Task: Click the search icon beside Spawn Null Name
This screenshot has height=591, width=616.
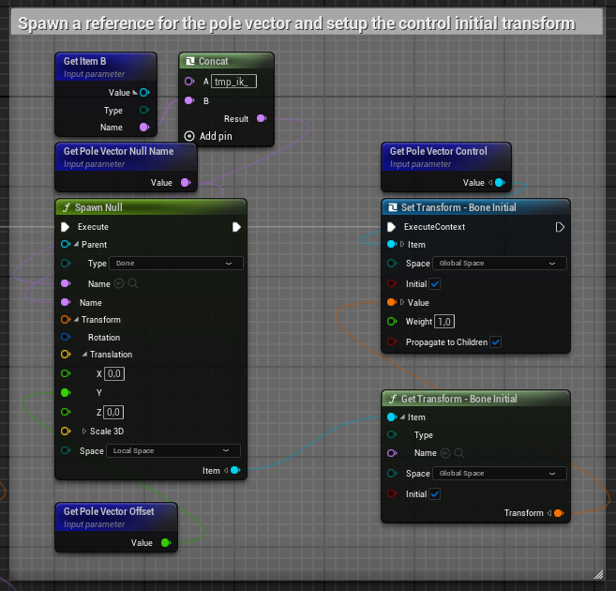Action: click(x=133, y=283)
